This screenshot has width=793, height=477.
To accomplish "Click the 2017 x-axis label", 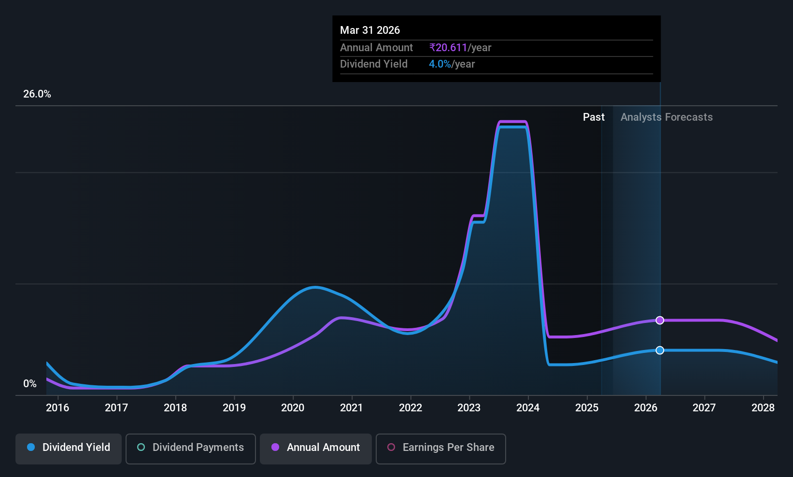I will tap(116, 408).
